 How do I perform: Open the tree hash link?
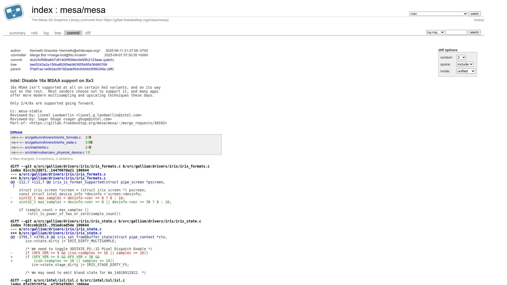pos(68,65)
